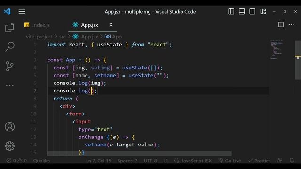The width and height of the screenshot is (301, 169).
Task: Open the feedback icon in status bar
Action: (x=280, y=161)
